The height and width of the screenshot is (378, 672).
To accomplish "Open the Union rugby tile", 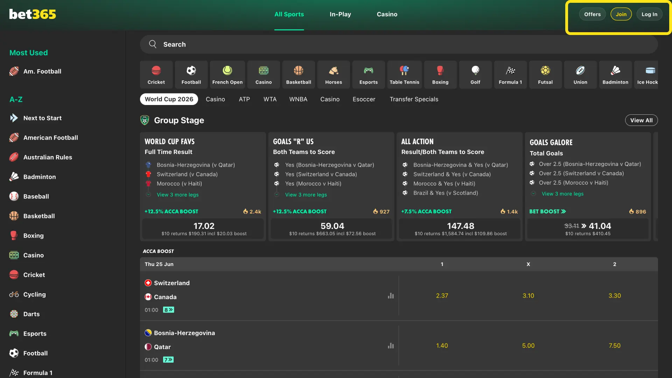I will [580, 75].
